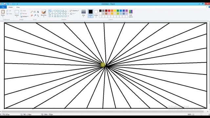Choose the Rounded rectangle shape
The height and width of the screenshot is (118, 210).
pos(60,11)
